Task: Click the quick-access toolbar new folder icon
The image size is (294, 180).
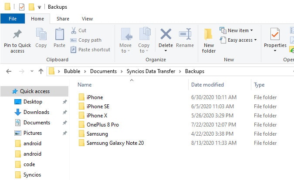Action: coord(31,7)
